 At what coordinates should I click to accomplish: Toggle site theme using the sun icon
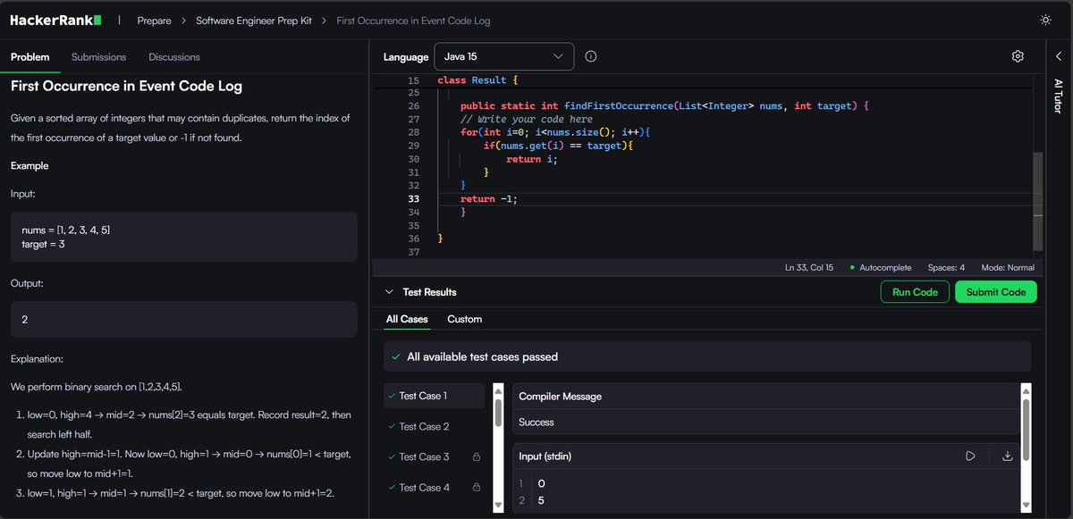pos(1045,19)
